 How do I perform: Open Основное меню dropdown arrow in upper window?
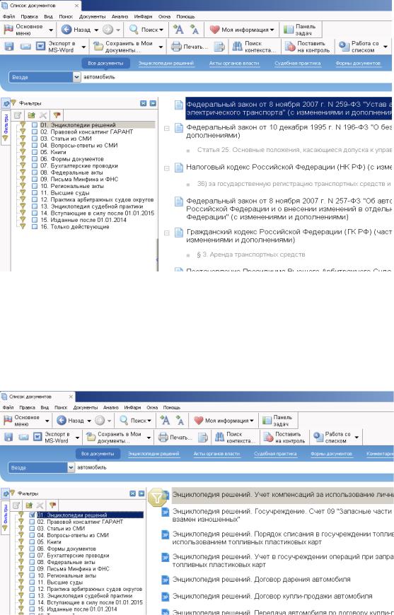click(51, 30)
